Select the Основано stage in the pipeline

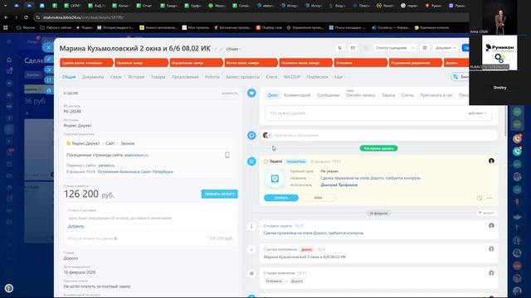pyautogui.click(x=361, y=63)
